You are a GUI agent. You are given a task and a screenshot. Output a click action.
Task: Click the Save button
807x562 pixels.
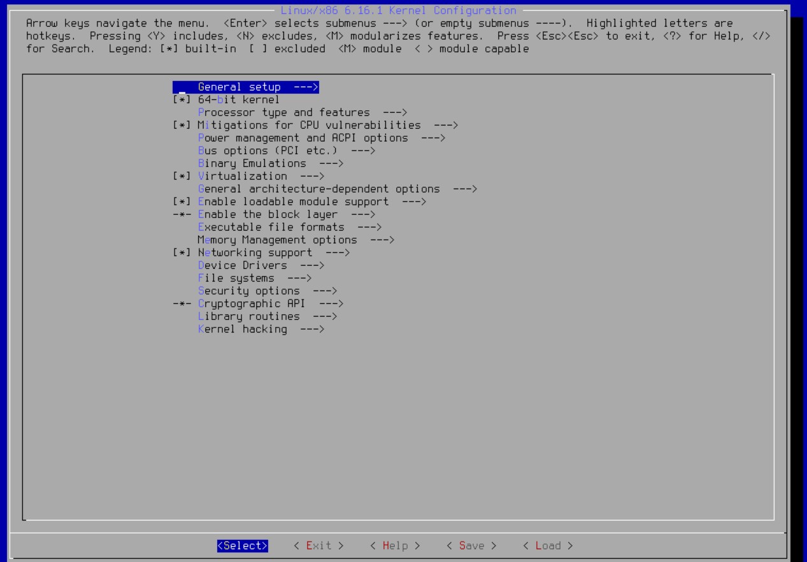click(471, 546)
